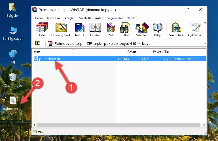Screen dimensions: 218x141
Task: Click the Sil delete icon
Action: coord(111,30)
